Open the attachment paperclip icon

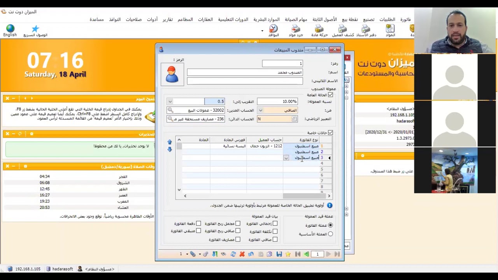click(x=193, y=254)
